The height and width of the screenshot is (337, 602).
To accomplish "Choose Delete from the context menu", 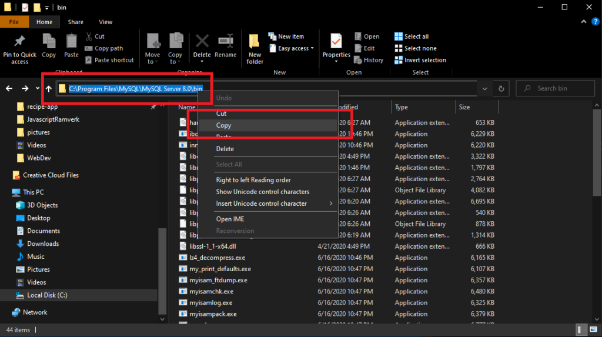I will pos(268,149).
